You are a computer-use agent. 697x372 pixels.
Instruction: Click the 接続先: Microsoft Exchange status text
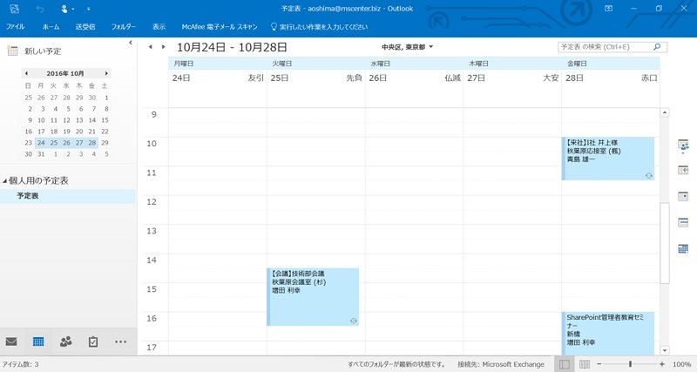click(501, 364)
